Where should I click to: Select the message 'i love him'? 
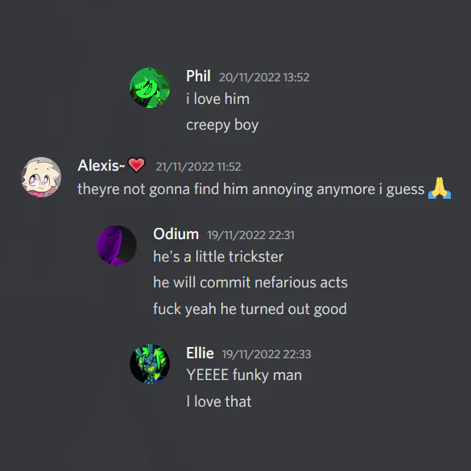pyautogui.click(x=217, y=99)
